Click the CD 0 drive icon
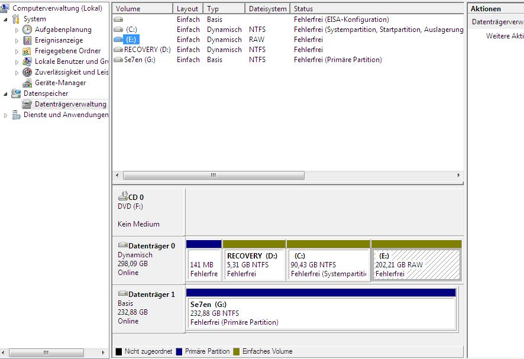Screen dimensions: 524x359 click(x=123, y=196)
